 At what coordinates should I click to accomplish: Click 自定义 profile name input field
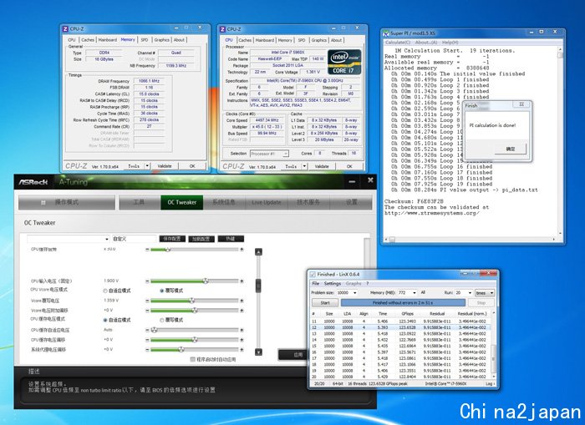134,239
